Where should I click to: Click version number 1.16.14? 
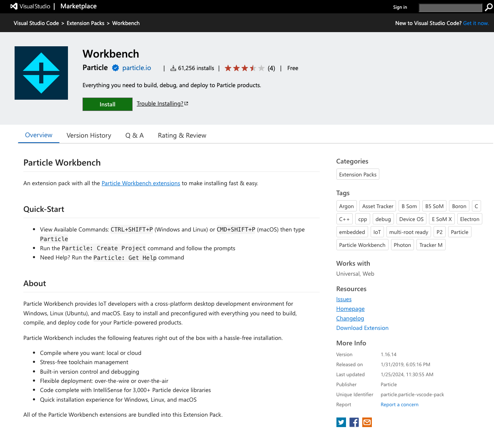tap(389, 355)
